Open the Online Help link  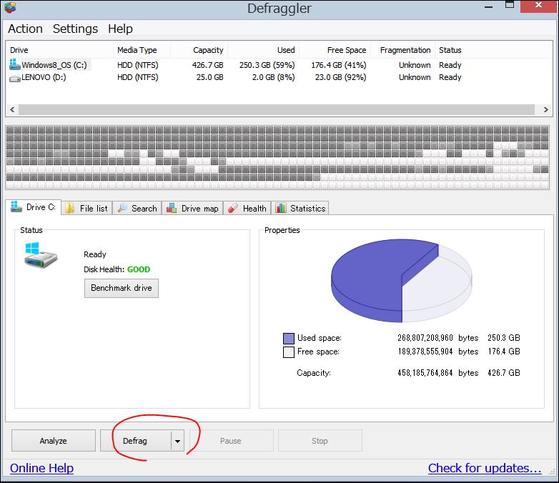[x=41, y=468]
